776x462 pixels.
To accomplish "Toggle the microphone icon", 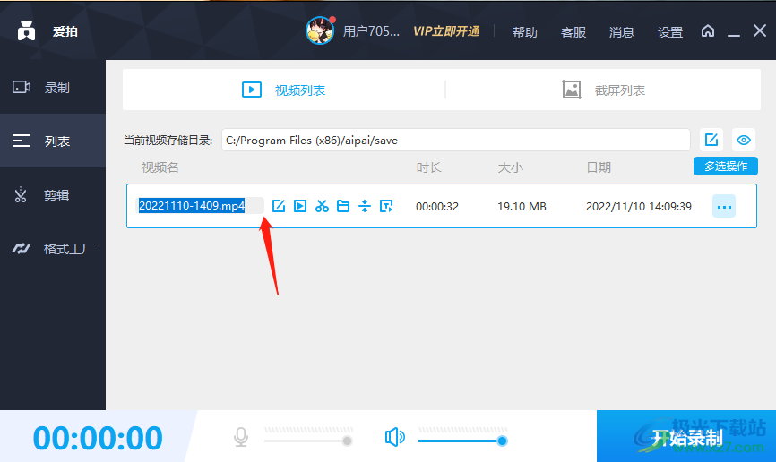I will (x=241, y=437).
